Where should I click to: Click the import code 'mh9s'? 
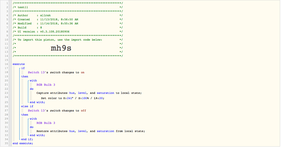click(61, 48)
